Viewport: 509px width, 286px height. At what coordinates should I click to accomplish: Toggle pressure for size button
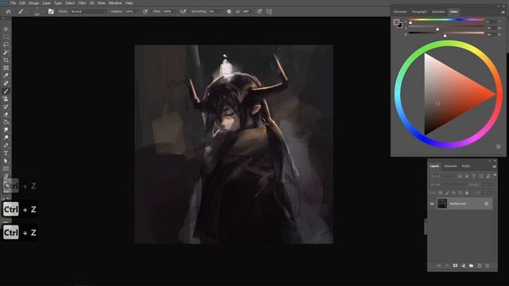[259, 11]
